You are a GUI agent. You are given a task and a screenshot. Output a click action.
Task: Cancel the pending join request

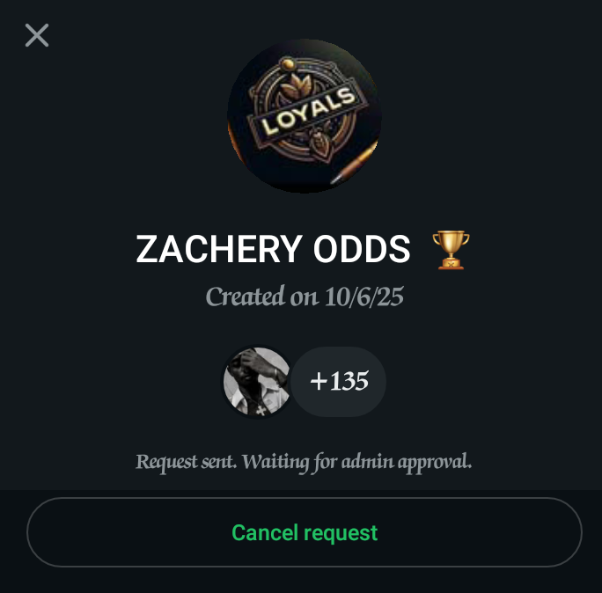305,532
